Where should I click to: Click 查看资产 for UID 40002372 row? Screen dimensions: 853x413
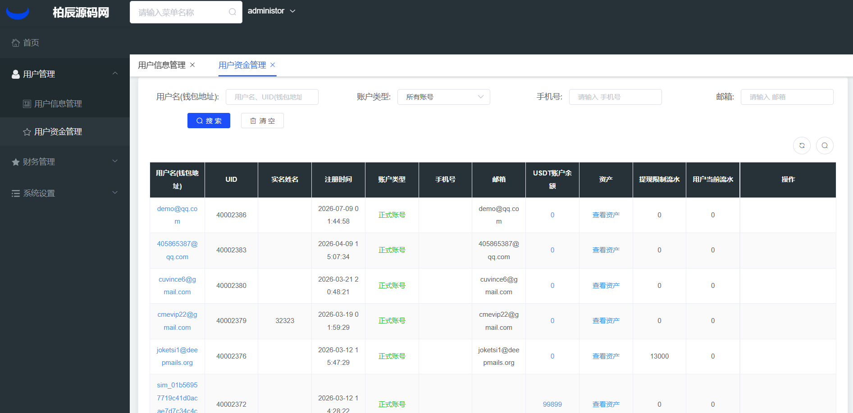tap(606, 404)
